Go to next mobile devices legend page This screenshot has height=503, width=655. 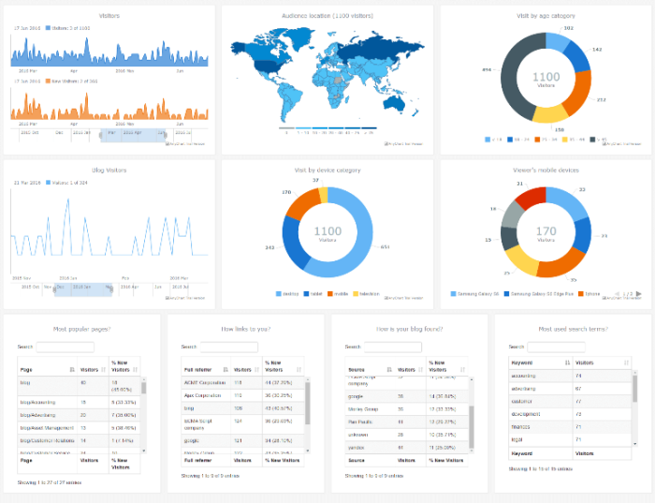[x=638, y=294]
